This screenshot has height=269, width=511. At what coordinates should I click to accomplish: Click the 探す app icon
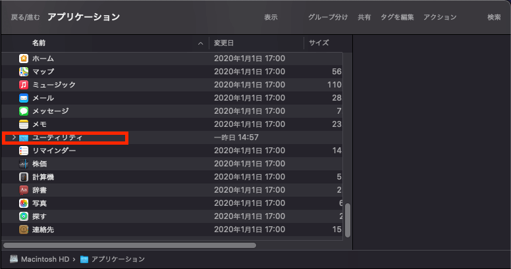click(24, 216)
